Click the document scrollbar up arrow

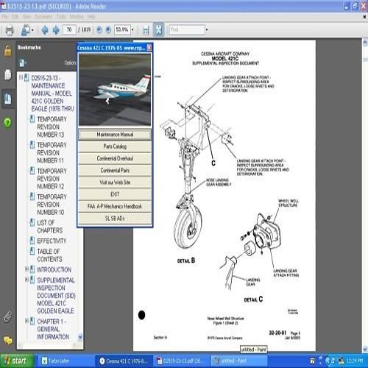(x=365, y=43)
